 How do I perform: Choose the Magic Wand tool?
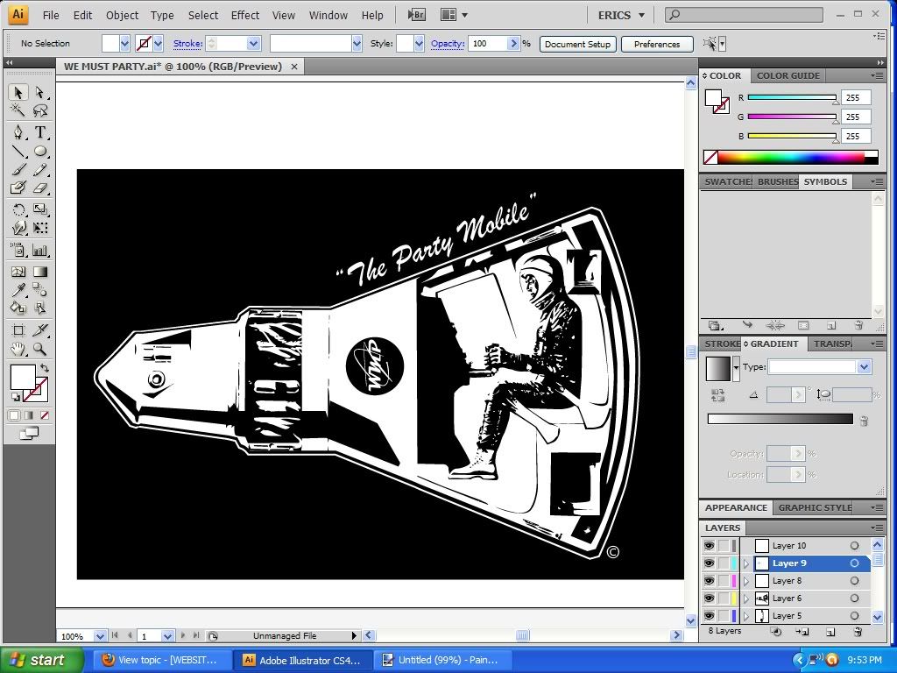[x=18, y=110]
